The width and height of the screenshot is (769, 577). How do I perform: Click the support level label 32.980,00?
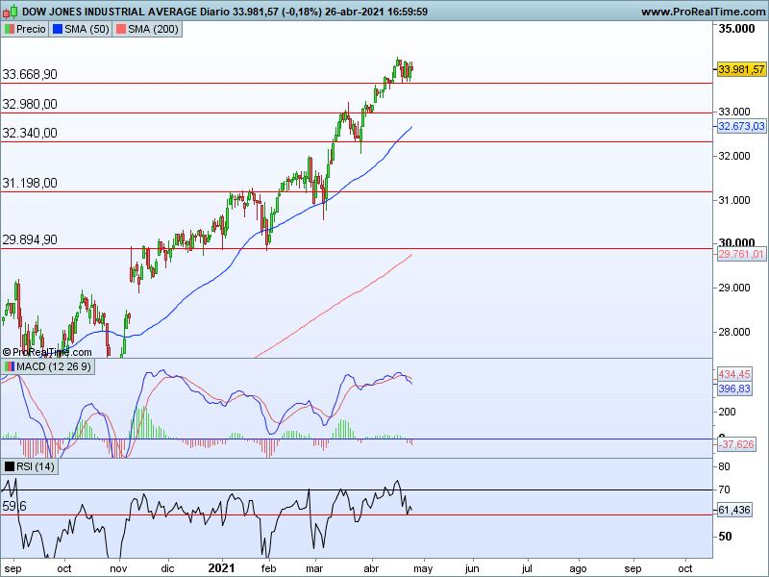click(30, 104)
